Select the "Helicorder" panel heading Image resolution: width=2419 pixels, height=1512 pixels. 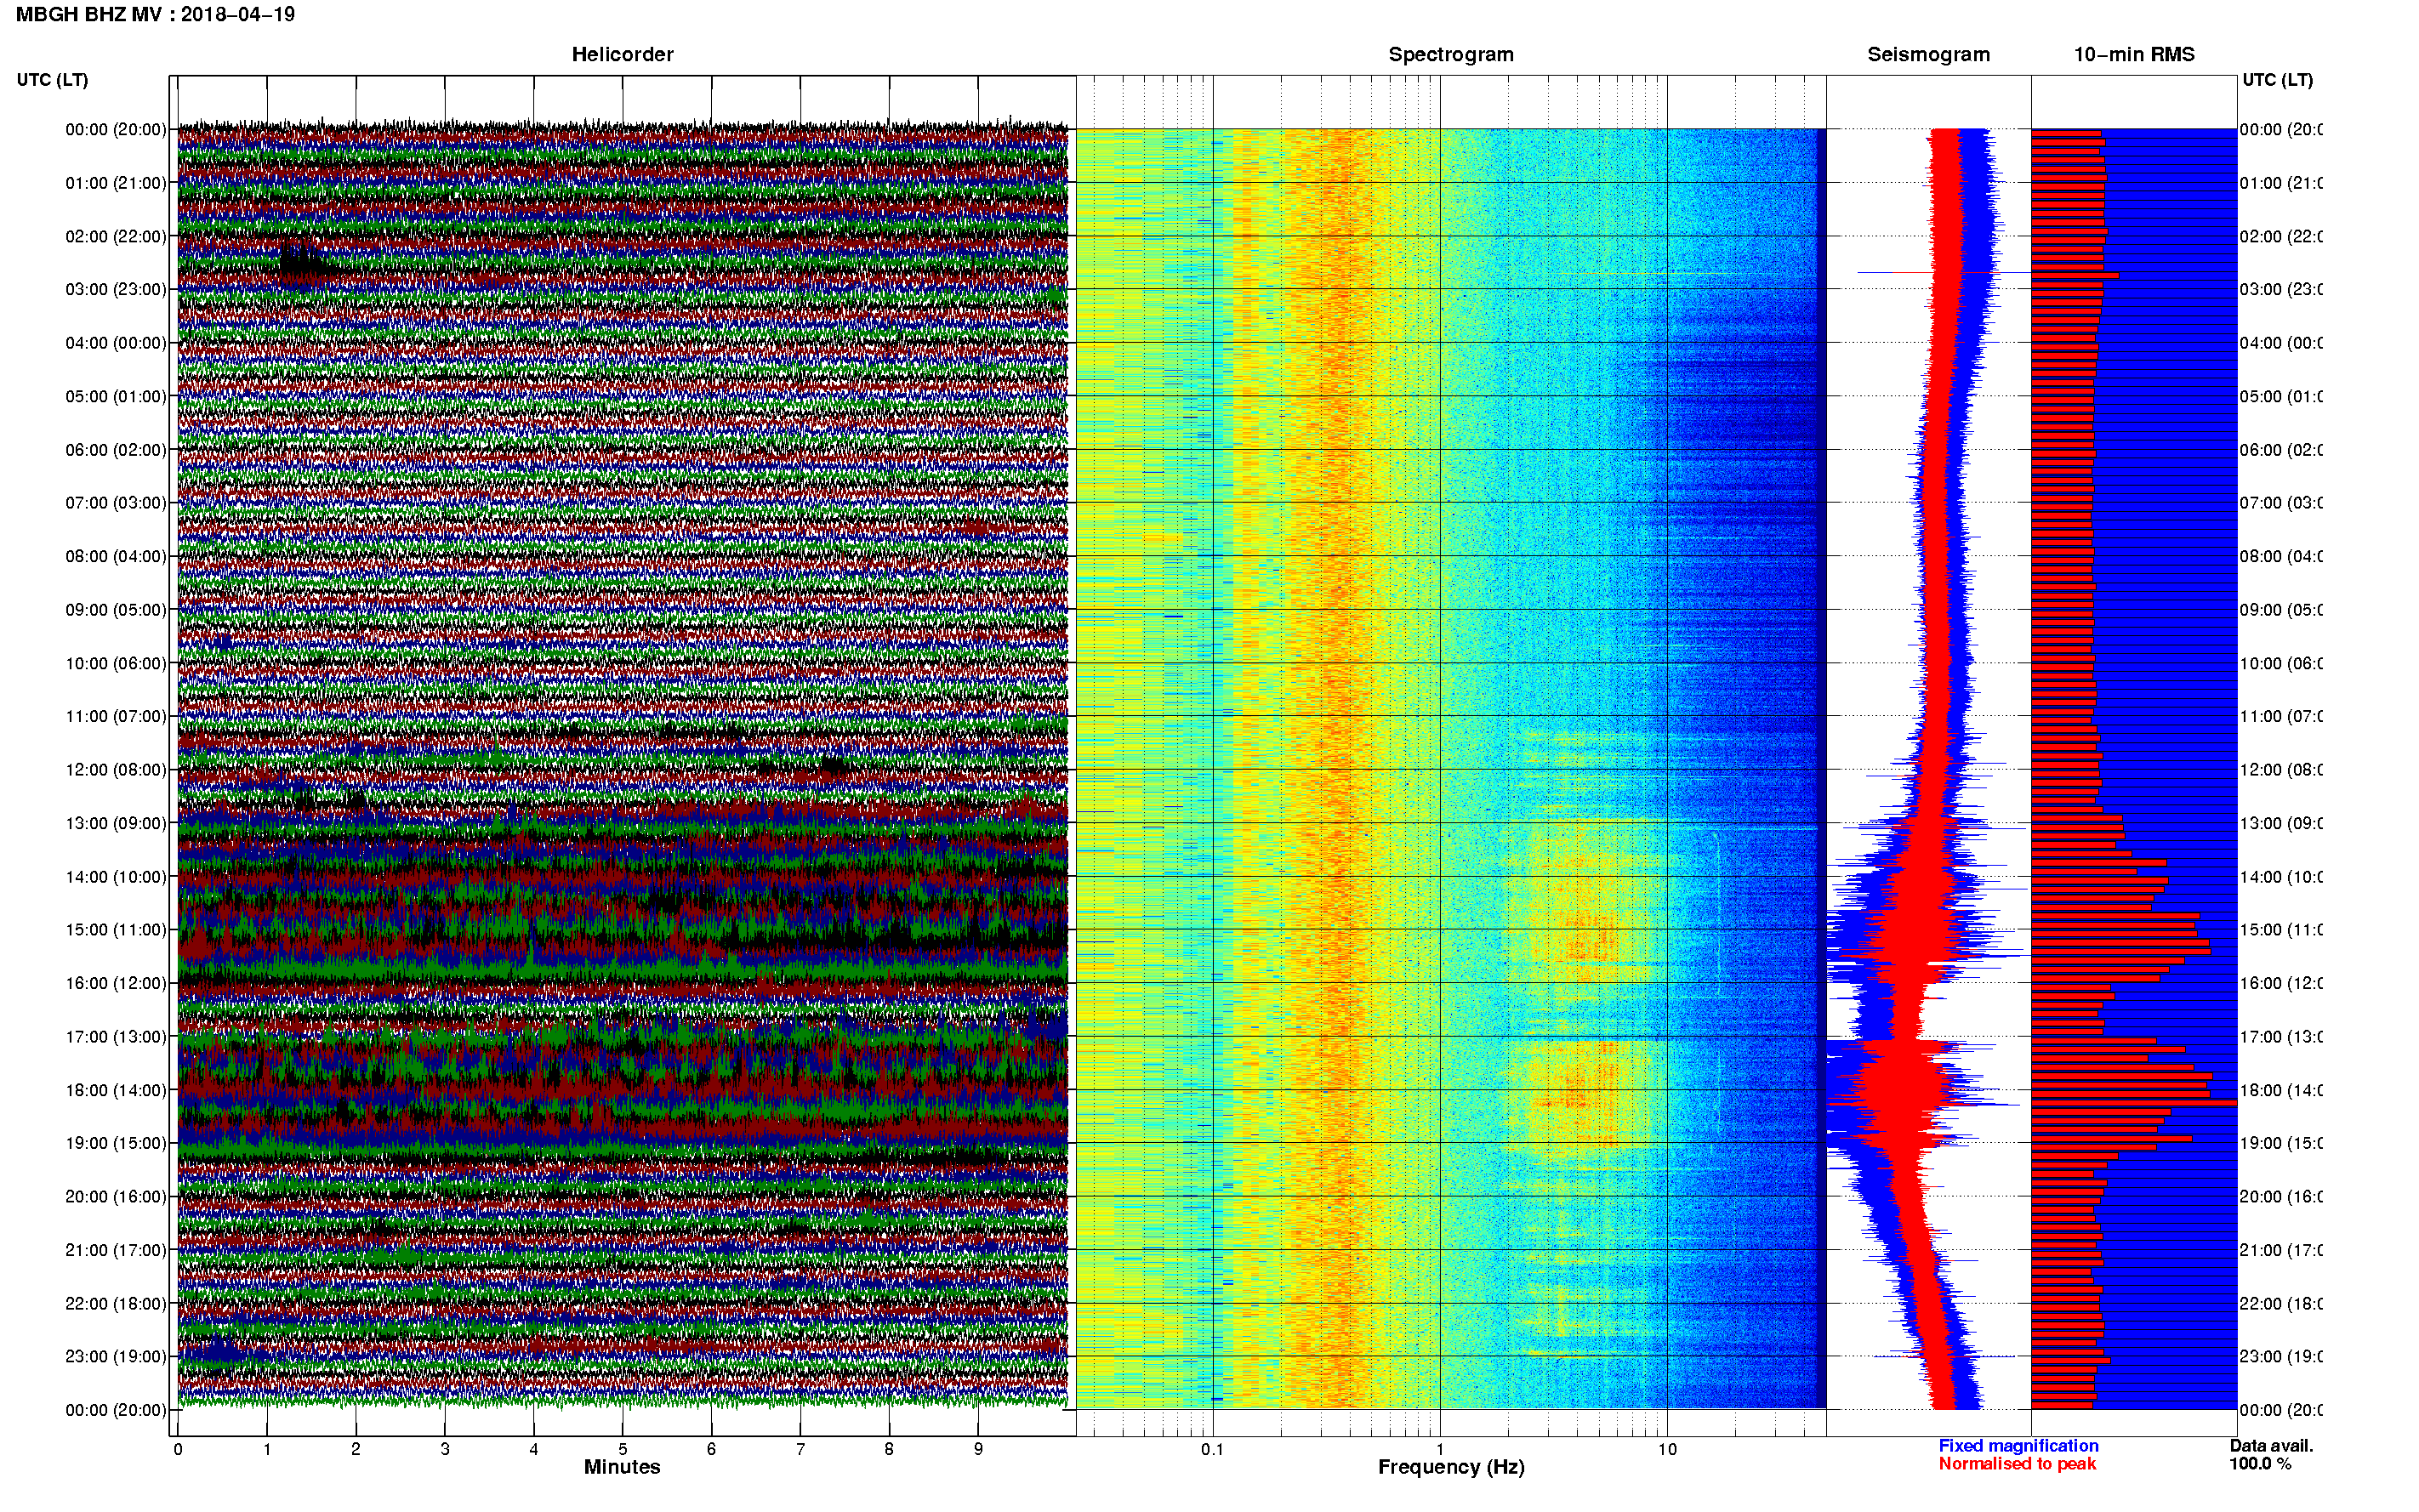pyautogui.click(x=622, y=54)
